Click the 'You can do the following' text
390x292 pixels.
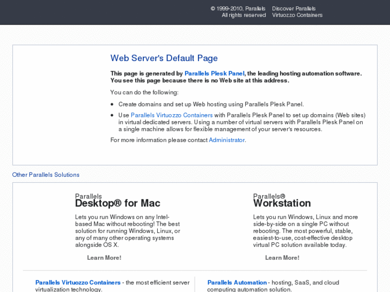144,92
